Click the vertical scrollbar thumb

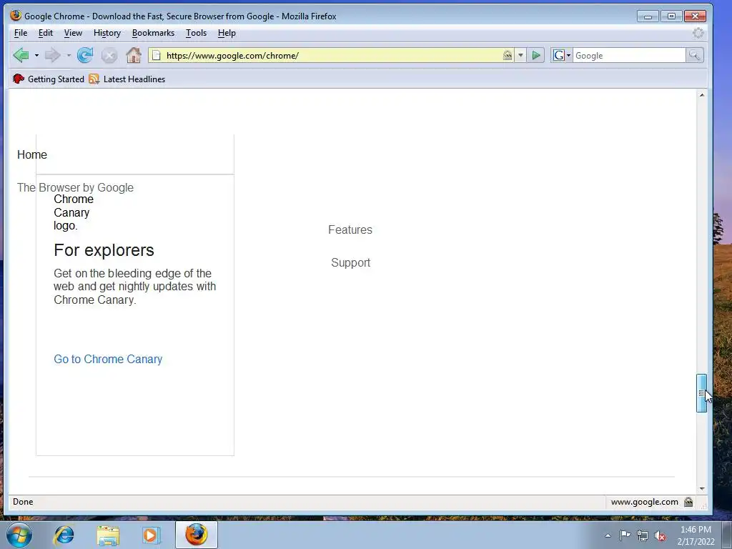click(x=702, y=393)
